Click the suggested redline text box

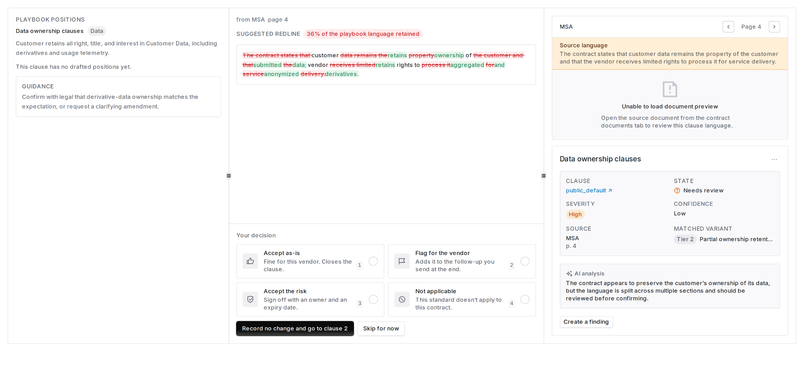(x=386, y=65)
